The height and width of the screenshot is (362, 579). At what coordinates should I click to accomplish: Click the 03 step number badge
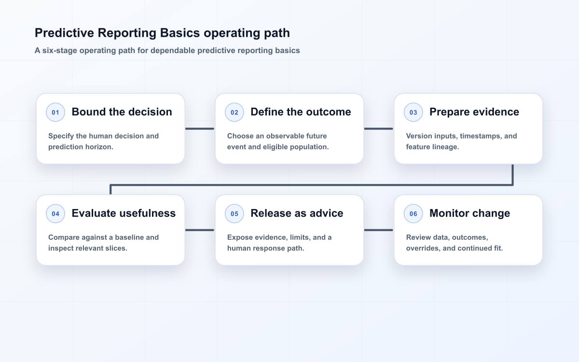click(x=414, y=112)
